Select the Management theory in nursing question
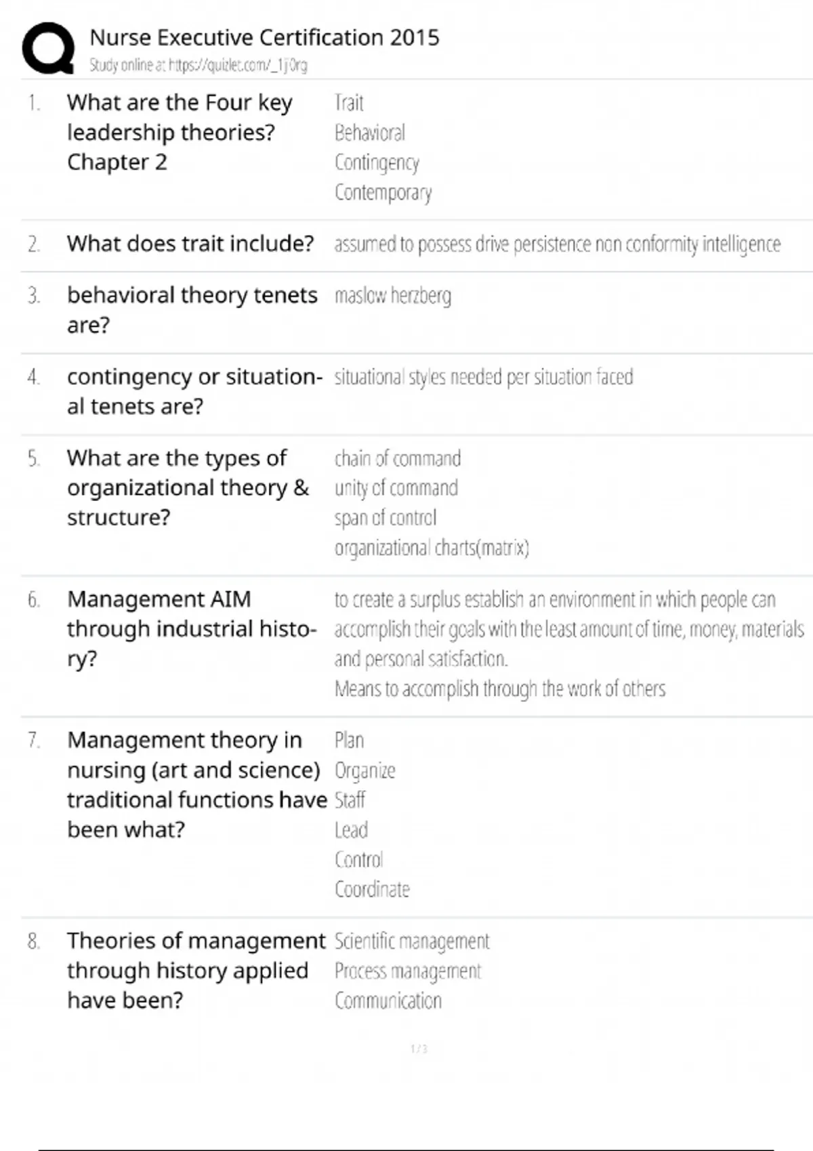The height and width of the screenshot is (1151, 813). [x=196, y=785]
